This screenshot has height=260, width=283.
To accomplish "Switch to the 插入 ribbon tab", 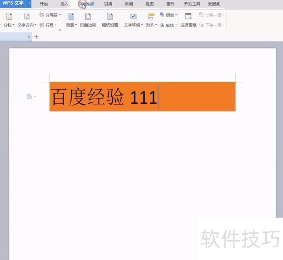I will click(x=64, y=4).
